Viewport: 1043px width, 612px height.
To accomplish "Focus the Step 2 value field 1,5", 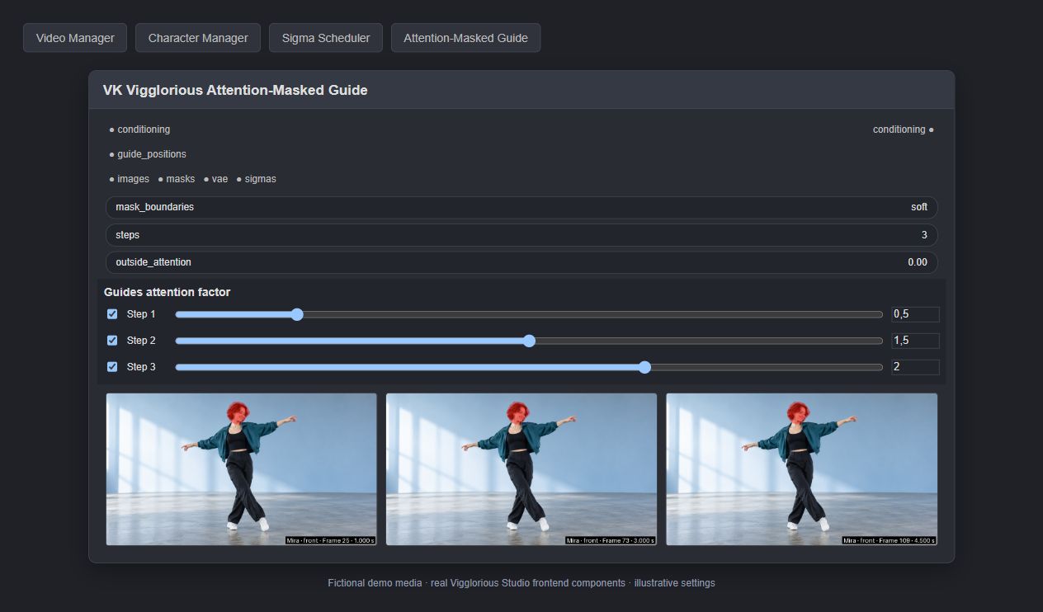I will pos(915,341).
